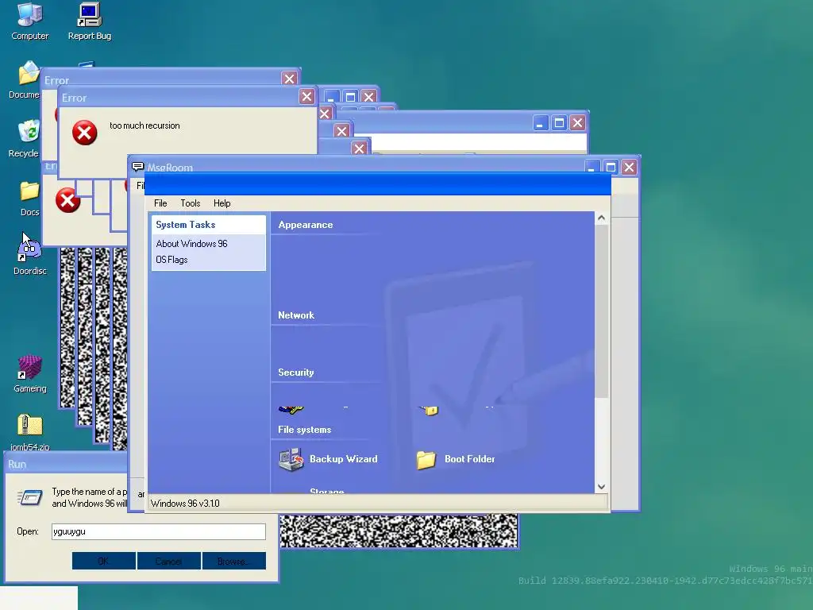Click the Backup Wizard icon

291,459
